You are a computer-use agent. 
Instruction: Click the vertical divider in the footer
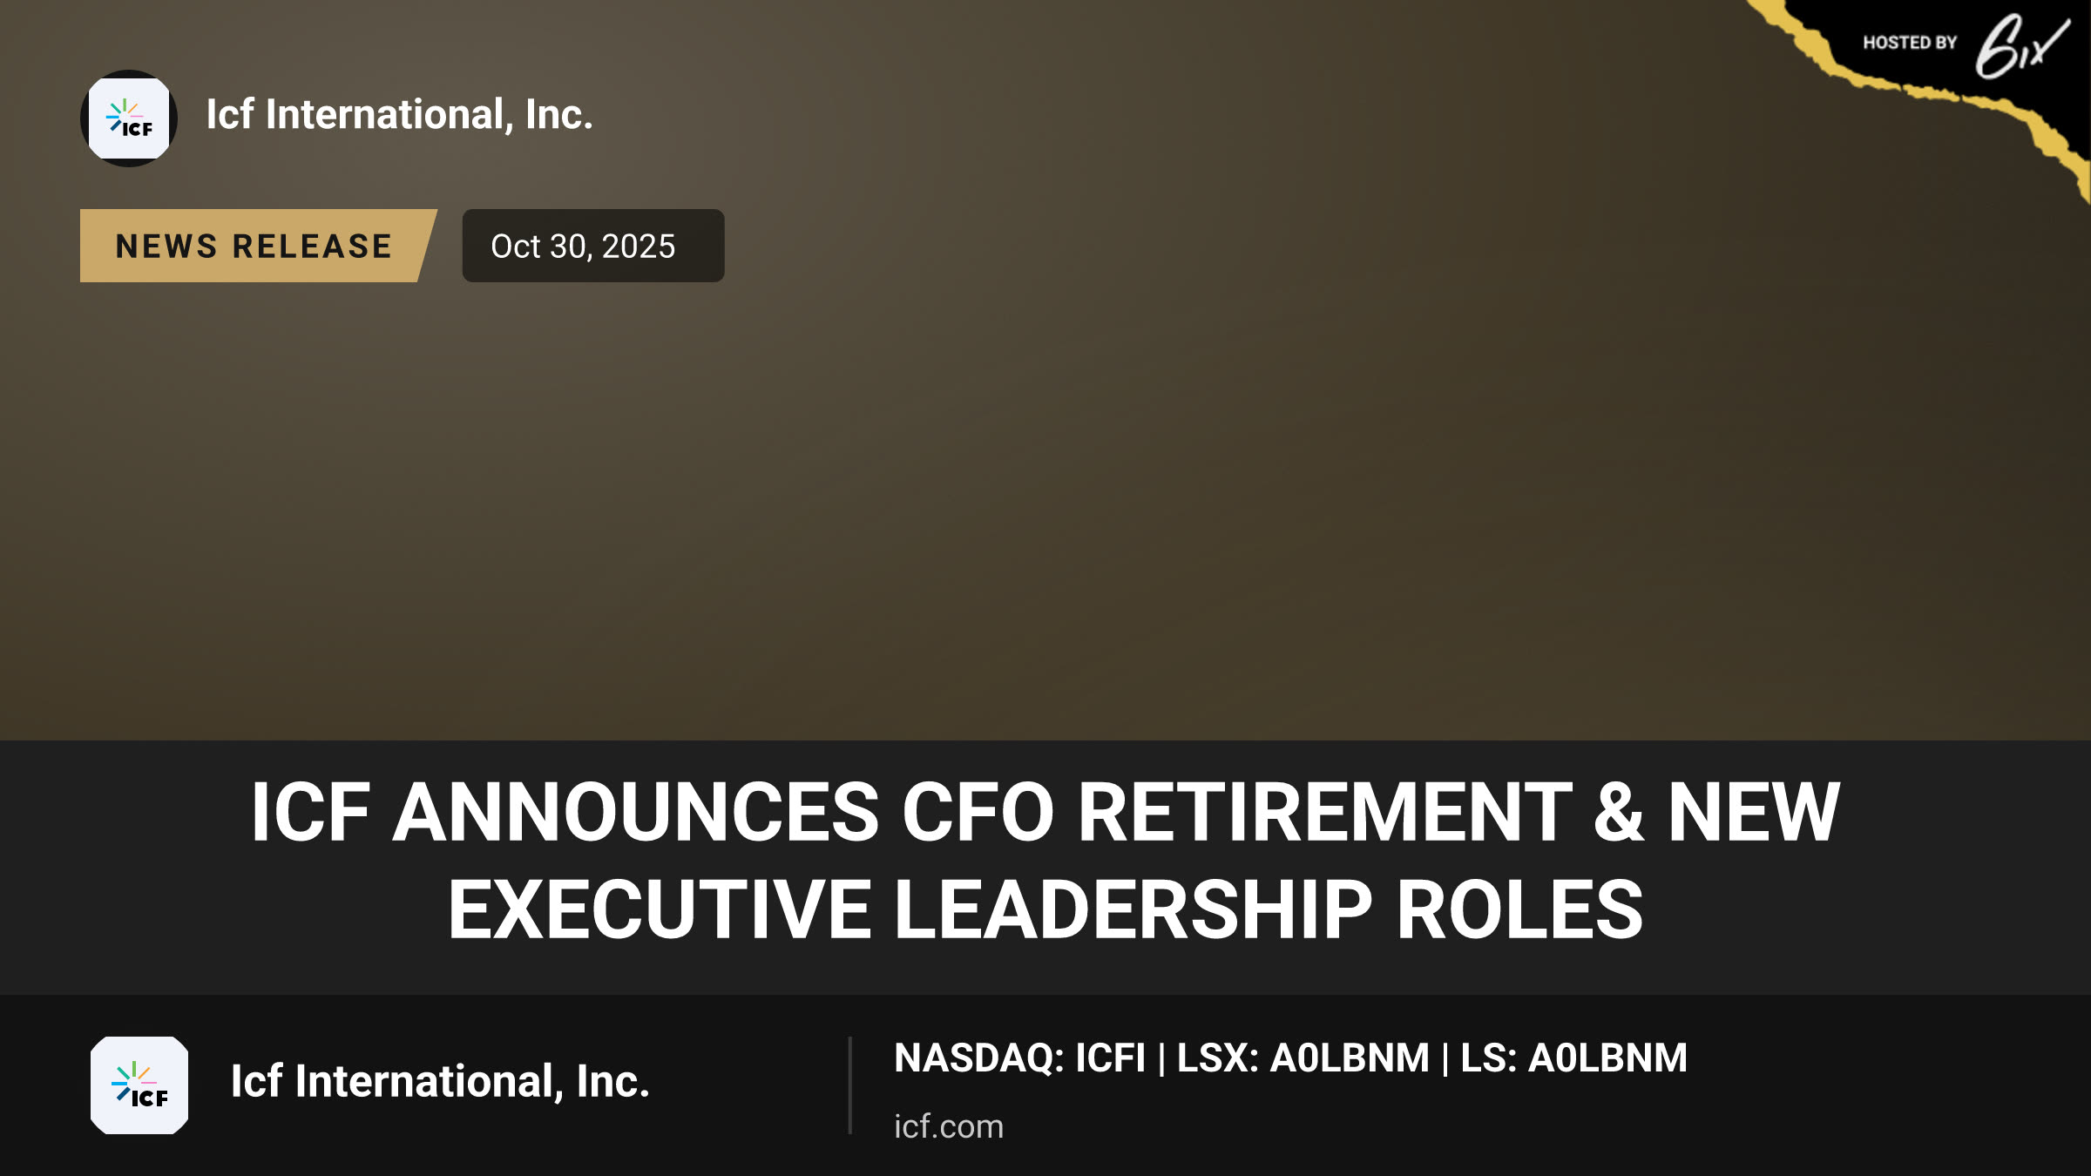(x=849, y=1085)
